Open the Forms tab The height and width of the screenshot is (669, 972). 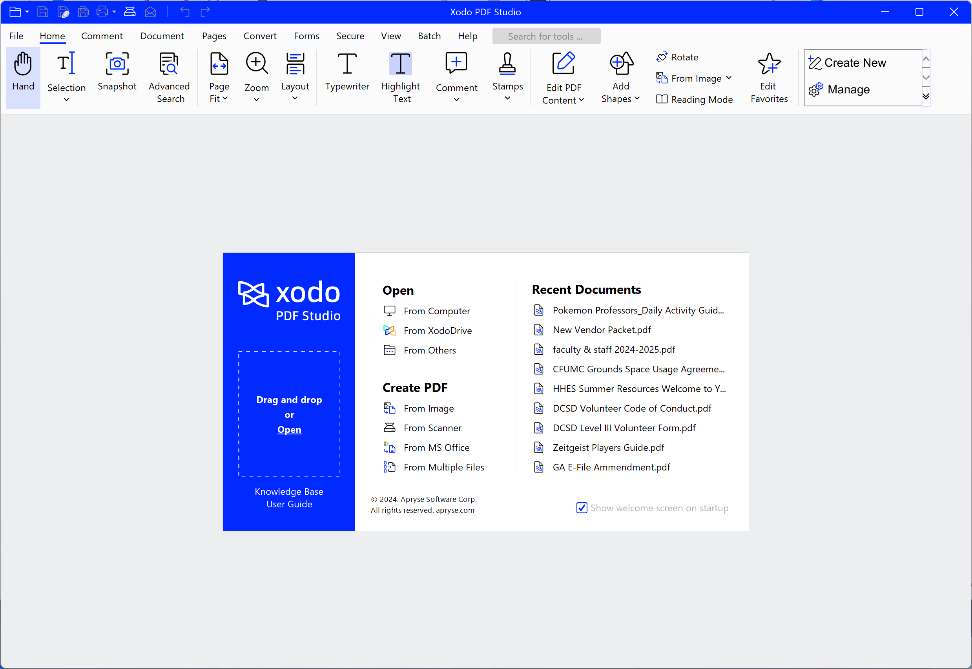click(x=306, y=36)
